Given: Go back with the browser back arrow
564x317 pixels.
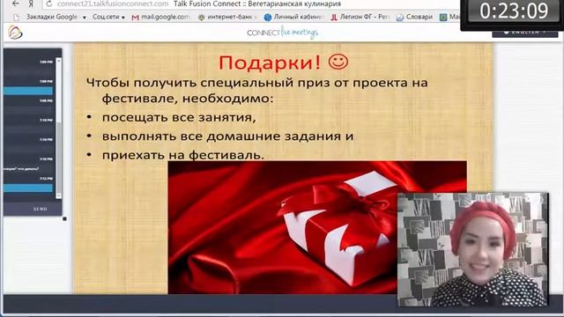Looking at the screenshot, I should coord(16,4).
